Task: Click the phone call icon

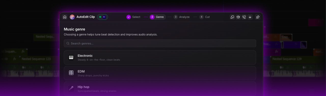Action: click(x=244, y=17)
